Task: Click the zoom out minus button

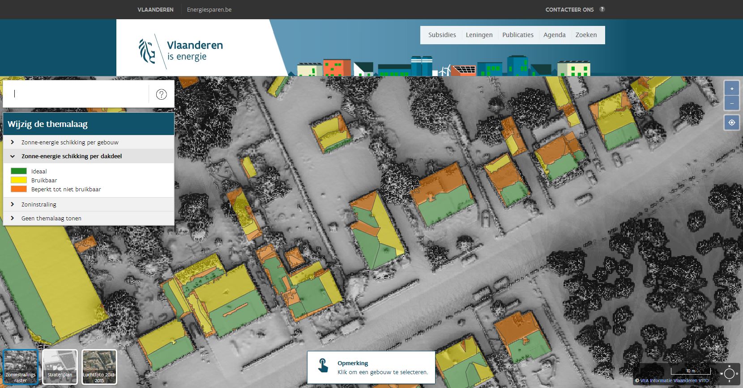Action: [732, 103]
